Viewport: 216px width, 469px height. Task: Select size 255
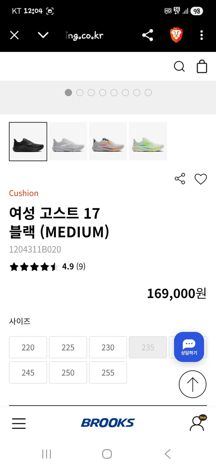(108, 372)
